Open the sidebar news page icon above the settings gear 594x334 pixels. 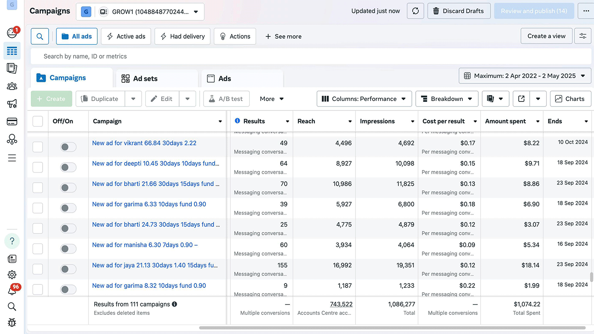tap(12, 259)
